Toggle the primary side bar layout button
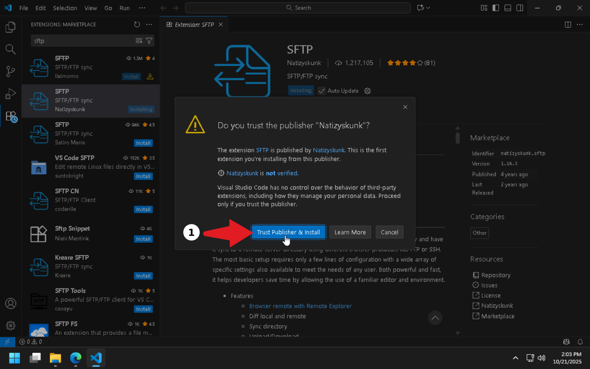Viewport: 590px width, 369px height. click(x=496, y=8)
